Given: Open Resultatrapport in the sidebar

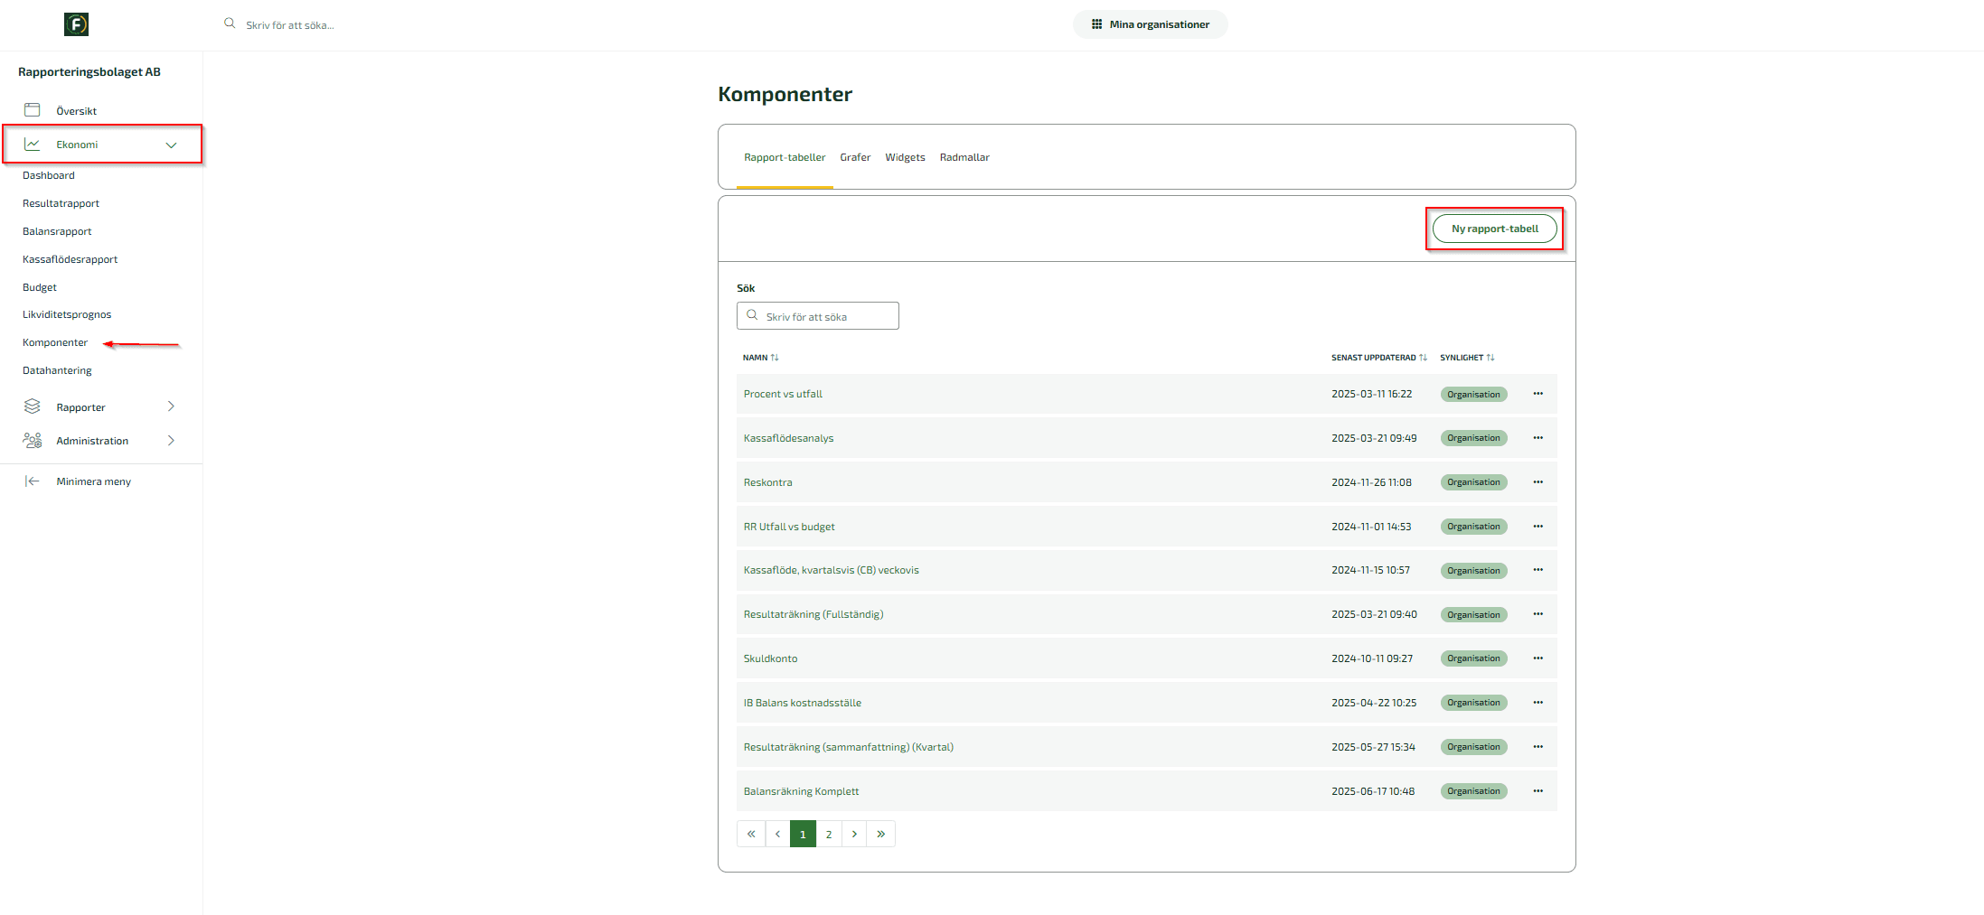Looking at the screenshot, I should click(x=61, y=203).
